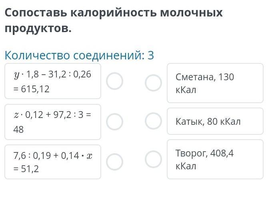Click the equation card starting with 7,6 : 0,19
Screen dimensions: 272x197
[x=53, y=162]
